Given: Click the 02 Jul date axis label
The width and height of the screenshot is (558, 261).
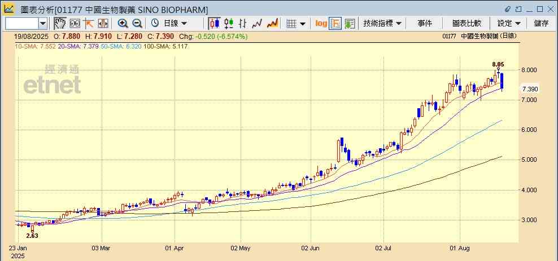Looking at the screenshot, I should pyautogui.click(x=383, y=248).
